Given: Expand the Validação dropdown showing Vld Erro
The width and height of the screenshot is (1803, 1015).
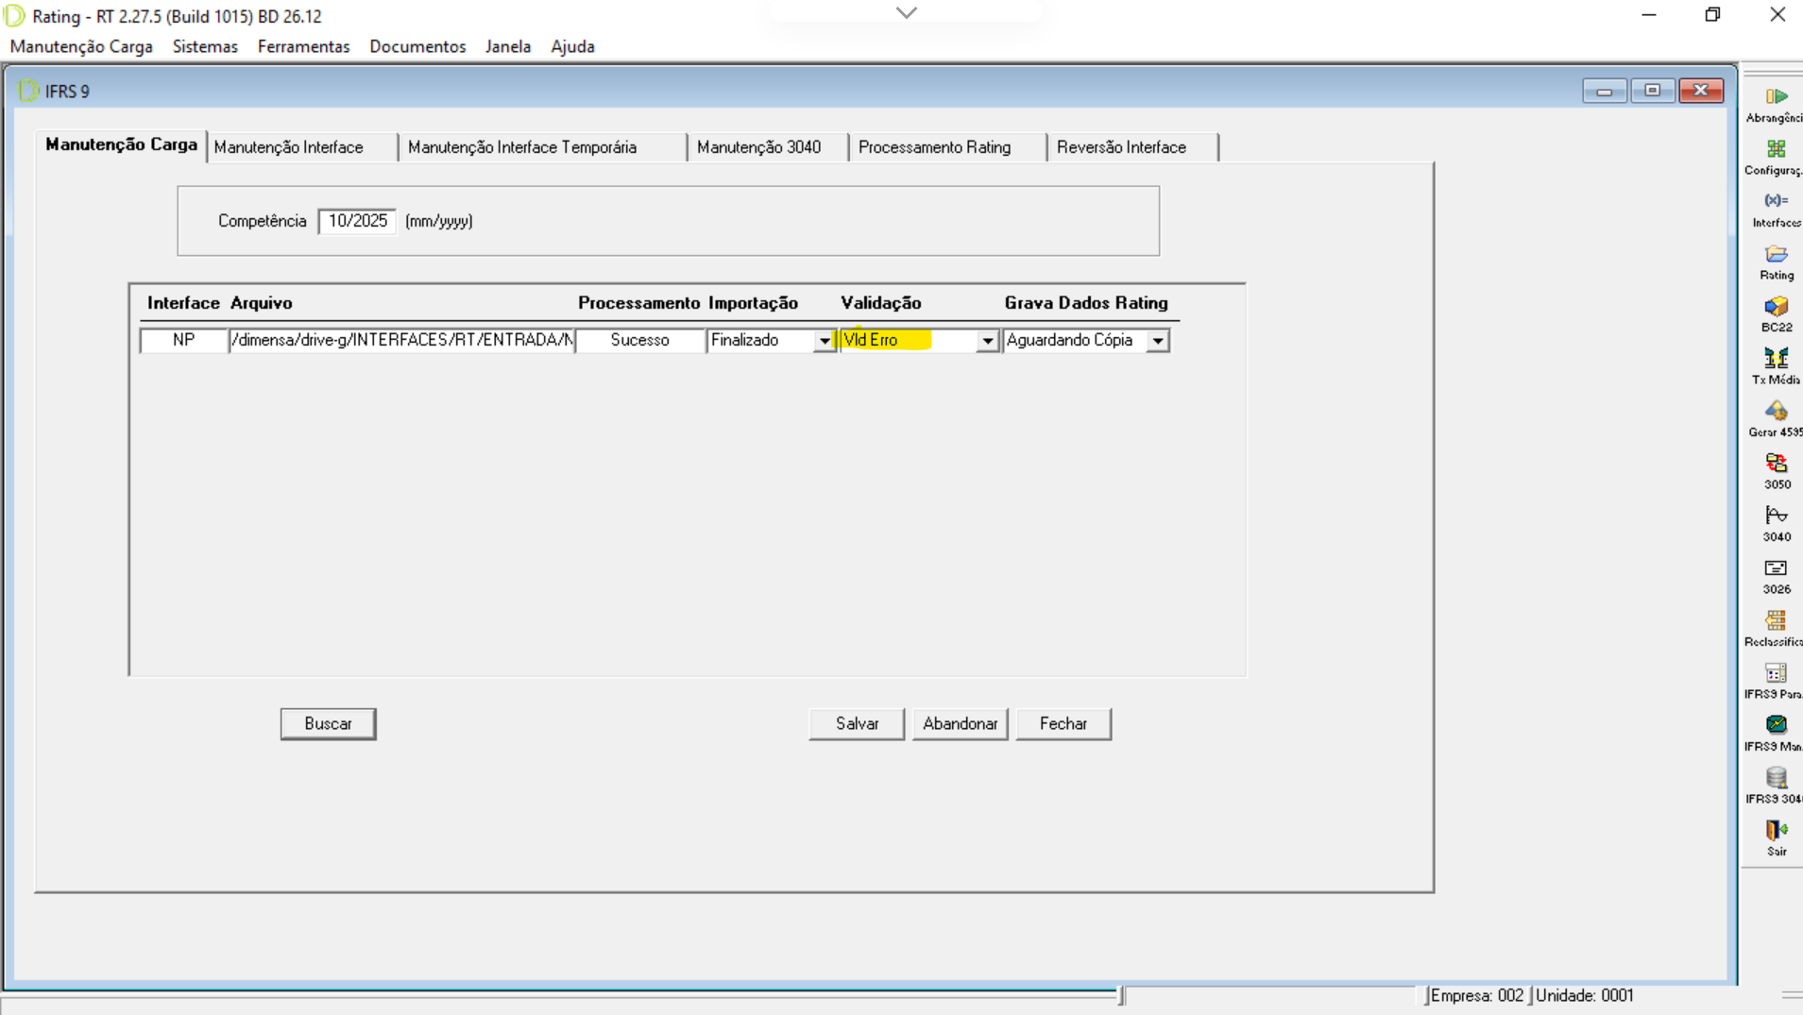Looking at the screenshot, I should [x=987, y=341].
